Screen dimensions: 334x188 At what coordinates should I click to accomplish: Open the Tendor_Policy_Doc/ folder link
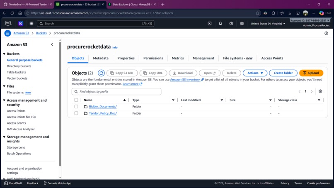(103, 113)
